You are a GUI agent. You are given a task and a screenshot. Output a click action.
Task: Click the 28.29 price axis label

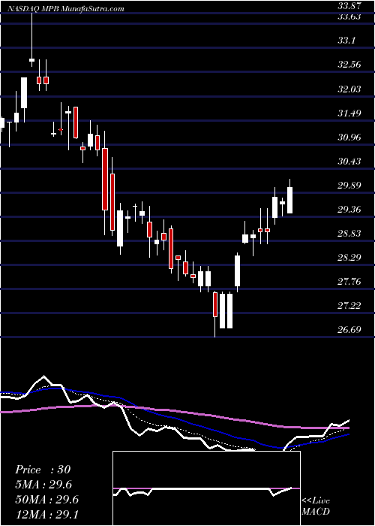click(349, 258)
